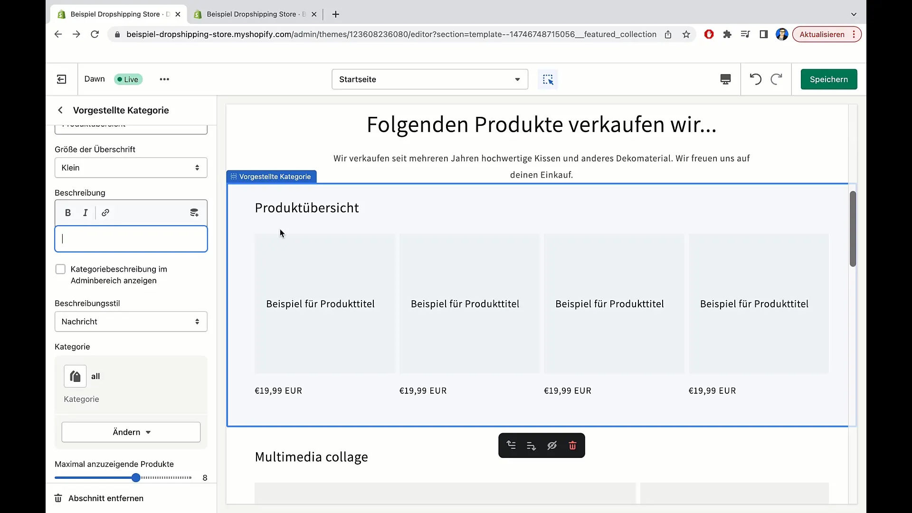The image size is (912, 513).
Task: Switch to first Beispiel Dropshipping Store tab
Action: (x=119, y=14)
